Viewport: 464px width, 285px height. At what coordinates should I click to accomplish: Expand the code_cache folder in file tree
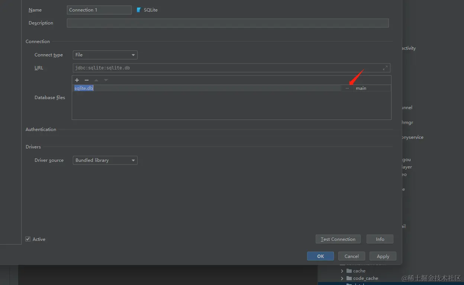(x=342, y=278)
